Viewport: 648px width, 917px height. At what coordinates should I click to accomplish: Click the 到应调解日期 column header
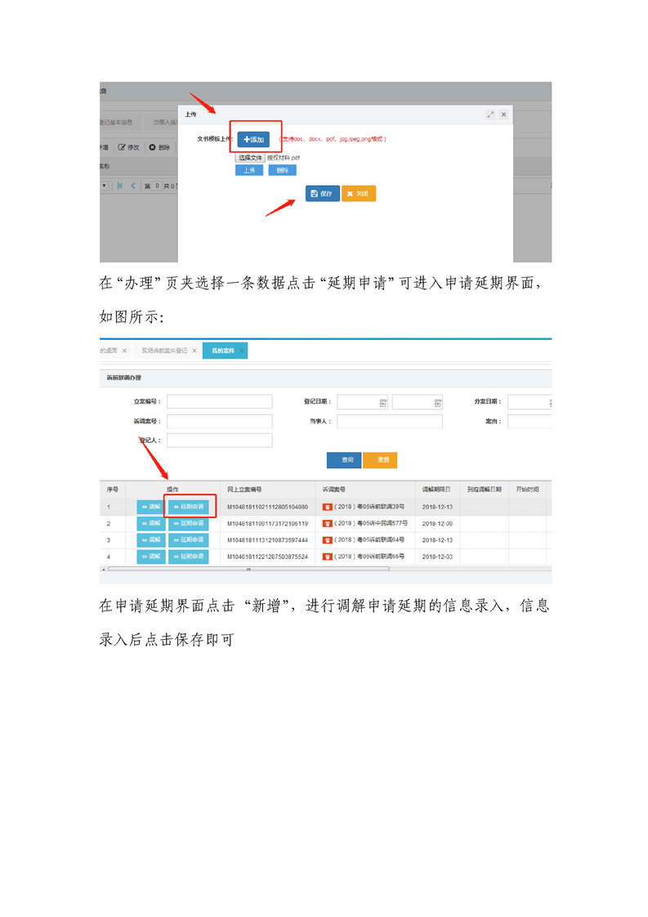tap(485, 490)
